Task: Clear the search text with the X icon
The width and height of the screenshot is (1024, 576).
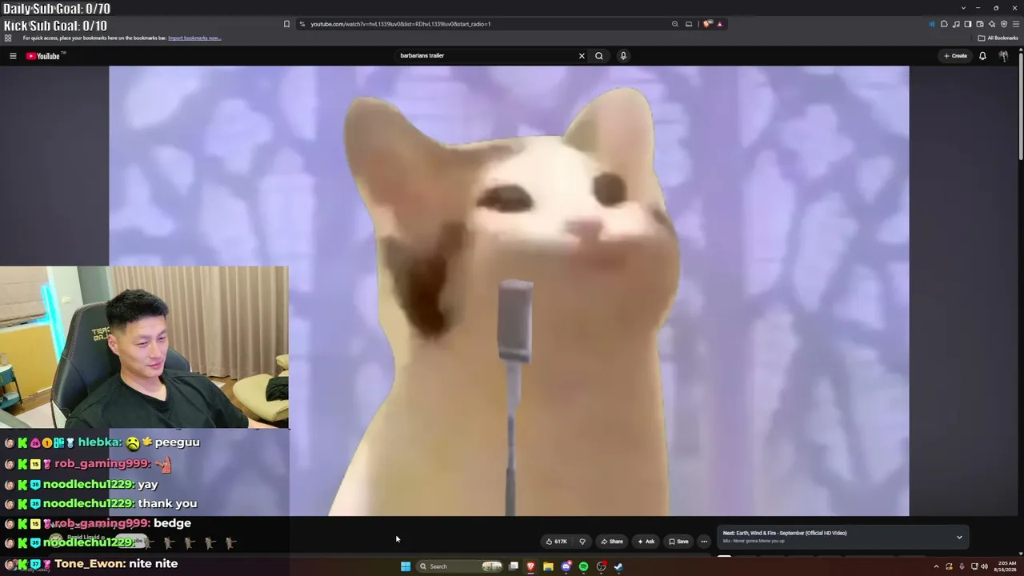Action: [x=582, y=56]
